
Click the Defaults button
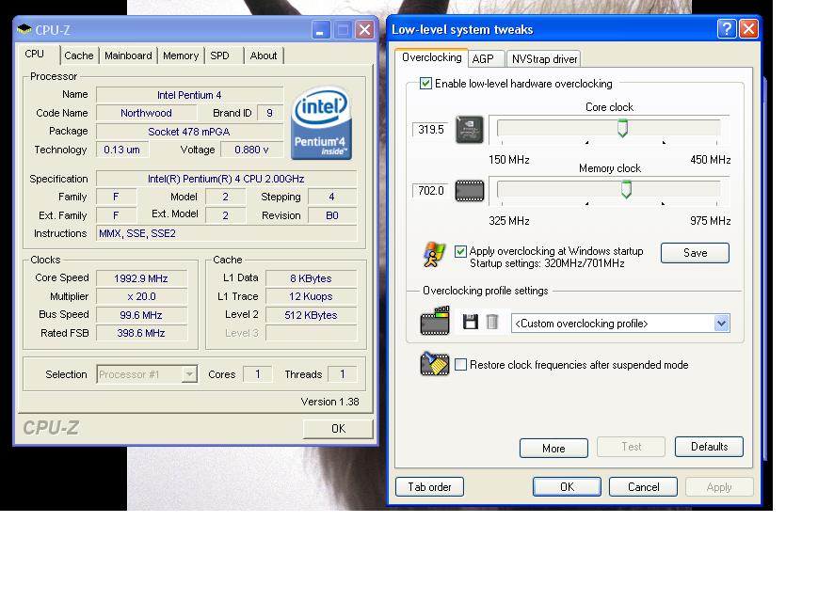(x=709, y=447)
